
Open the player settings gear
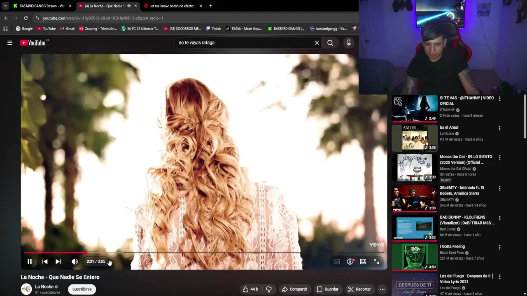[x=350, y=261]
